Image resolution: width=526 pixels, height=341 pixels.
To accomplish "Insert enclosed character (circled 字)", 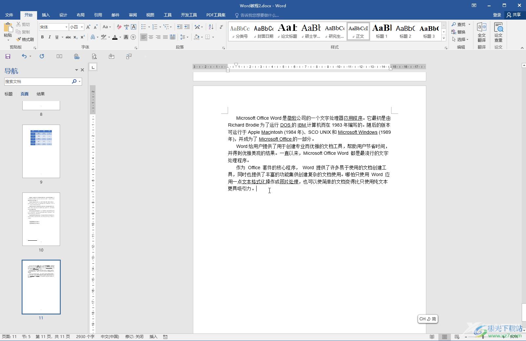I will pos(133,37).
